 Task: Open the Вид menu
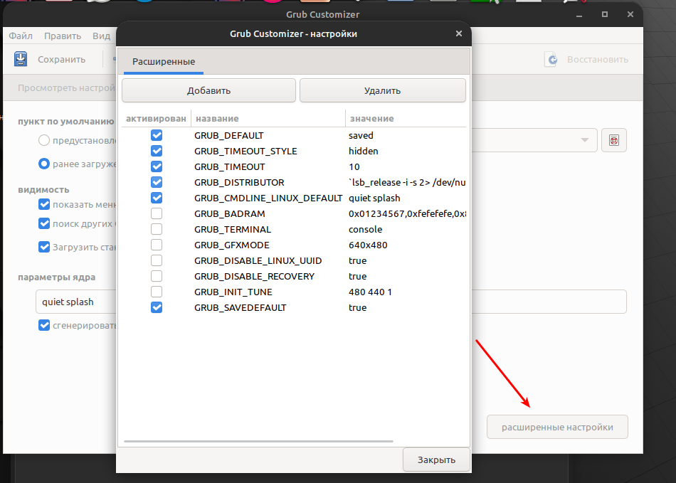pyautogui.click(x=101, y=36)
